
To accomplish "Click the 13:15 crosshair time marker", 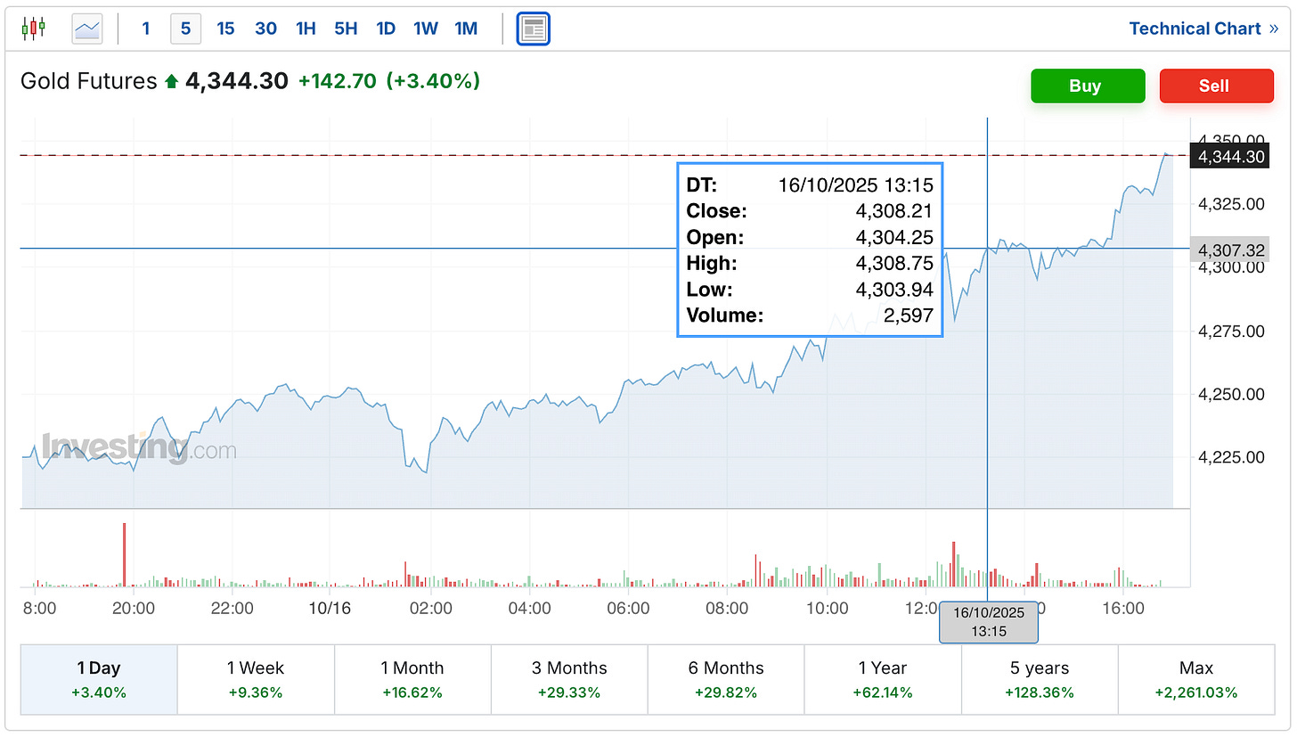I will tap(989, 622).
